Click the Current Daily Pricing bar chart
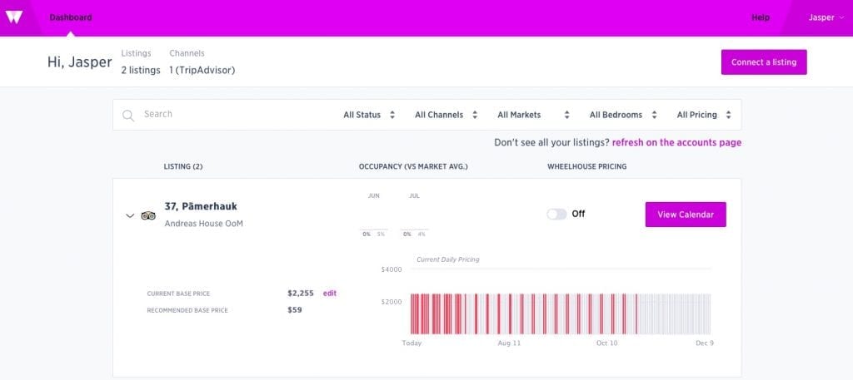Viewport: 853px width, 380px height. [561, 313]
